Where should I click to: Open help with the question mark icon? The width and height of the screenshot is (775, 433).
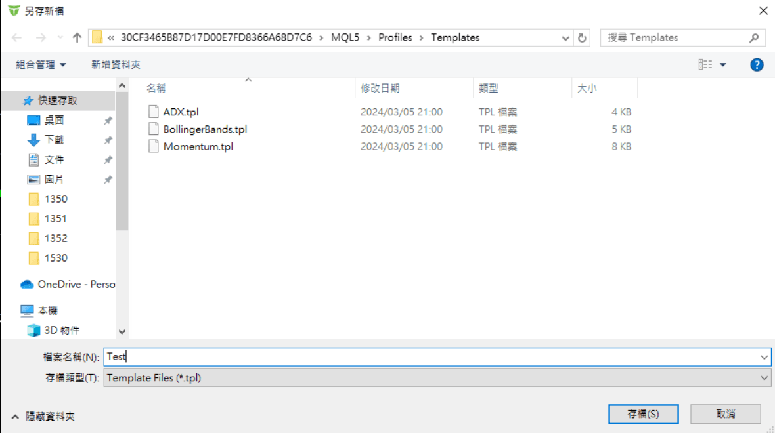pyautogui.click(x=757, y=65)
